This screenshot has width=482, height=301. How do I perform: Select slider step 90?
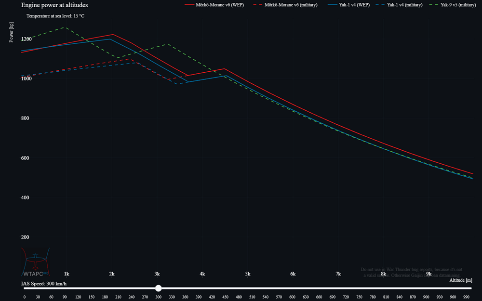(65, 297)
